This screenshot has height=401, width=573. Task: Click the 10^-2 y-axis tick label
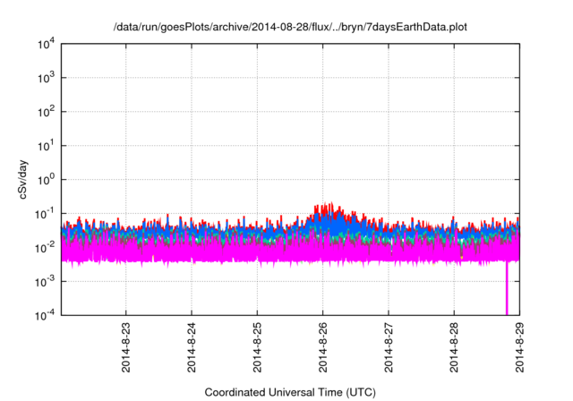pos(45,248)
